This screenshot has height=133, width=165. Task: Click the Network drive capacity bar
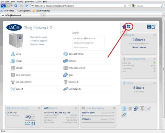click(x=98, y=116)
